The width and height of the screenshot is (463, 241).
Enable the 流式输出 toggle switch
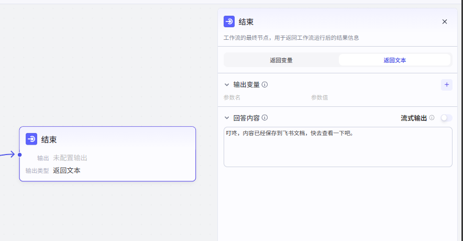click(446, 118)
